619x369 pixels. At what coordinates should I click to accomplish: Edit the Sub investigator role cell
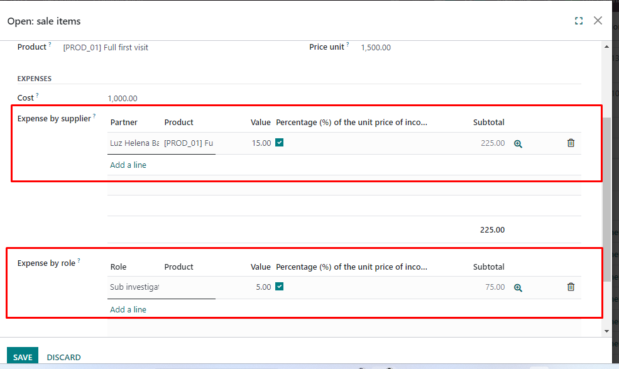(x=134, y=287)
